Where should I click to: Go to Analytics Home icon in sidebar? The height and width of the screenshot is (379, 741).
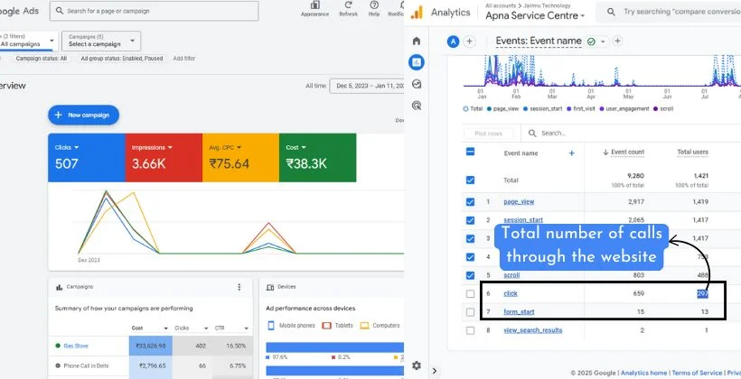click(x=416, y=42)
